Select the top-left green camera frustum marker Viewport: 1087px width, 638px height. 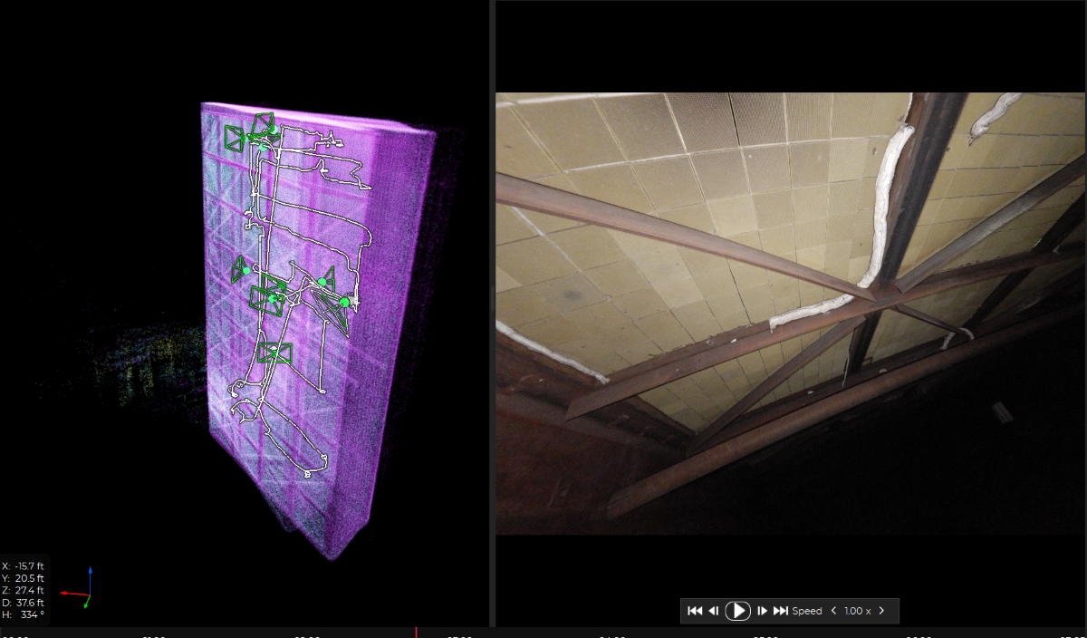coord(235,138)
